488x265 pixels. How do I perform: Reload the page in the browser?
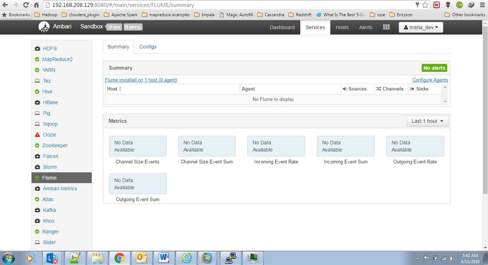click(26, 5)
